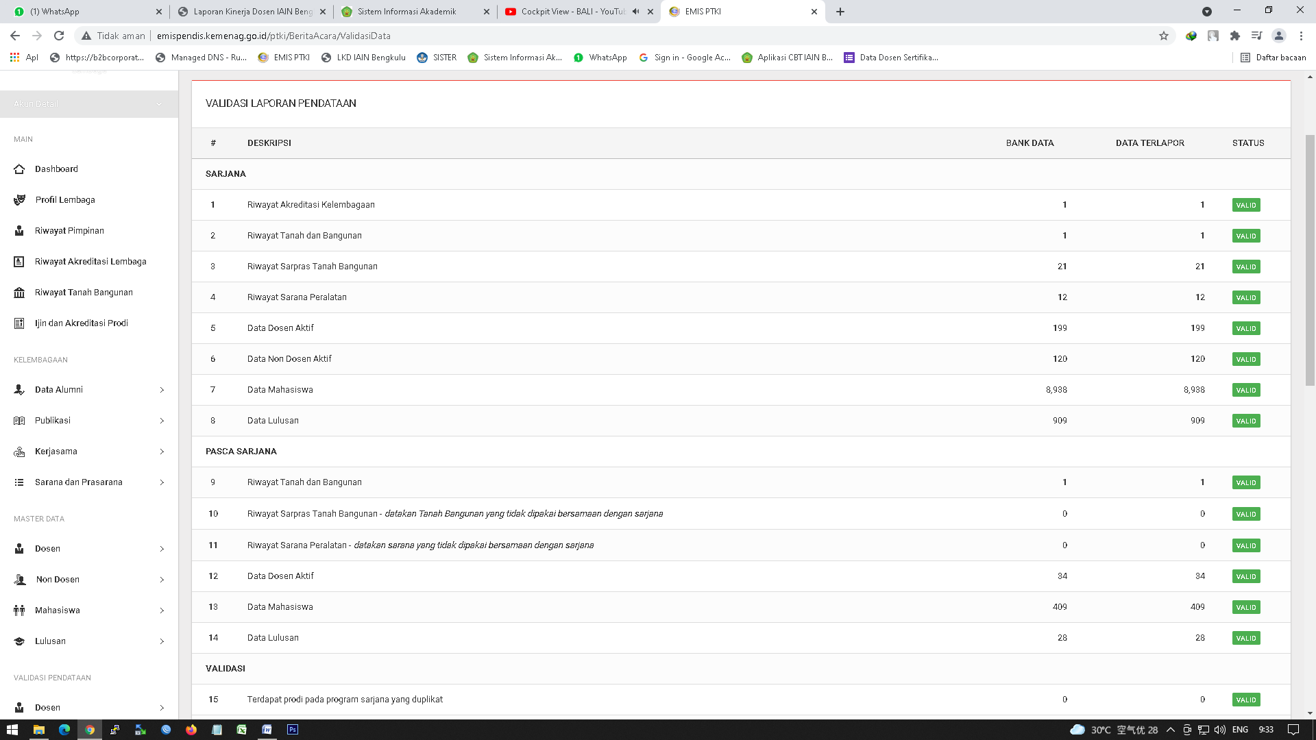This screenshot has width=1316, height=740.
Task: Click the Profil Lembaga sidebar icon
Action: [x=19, y=200]
